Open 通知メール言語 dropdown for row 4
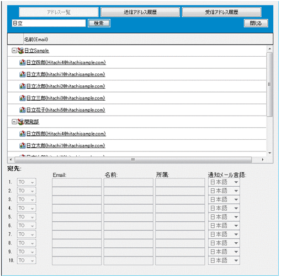This screenshot has height=278, width=281. tap(224, 208)
